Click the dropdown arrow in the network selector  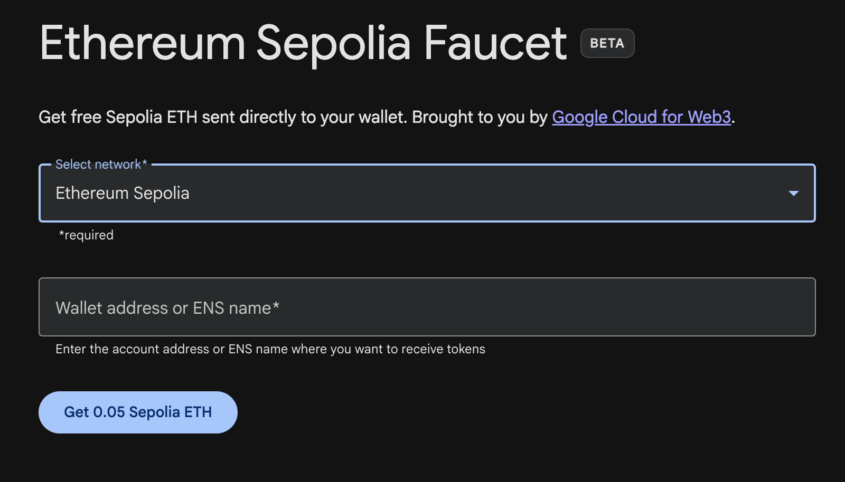coord(793,194)
